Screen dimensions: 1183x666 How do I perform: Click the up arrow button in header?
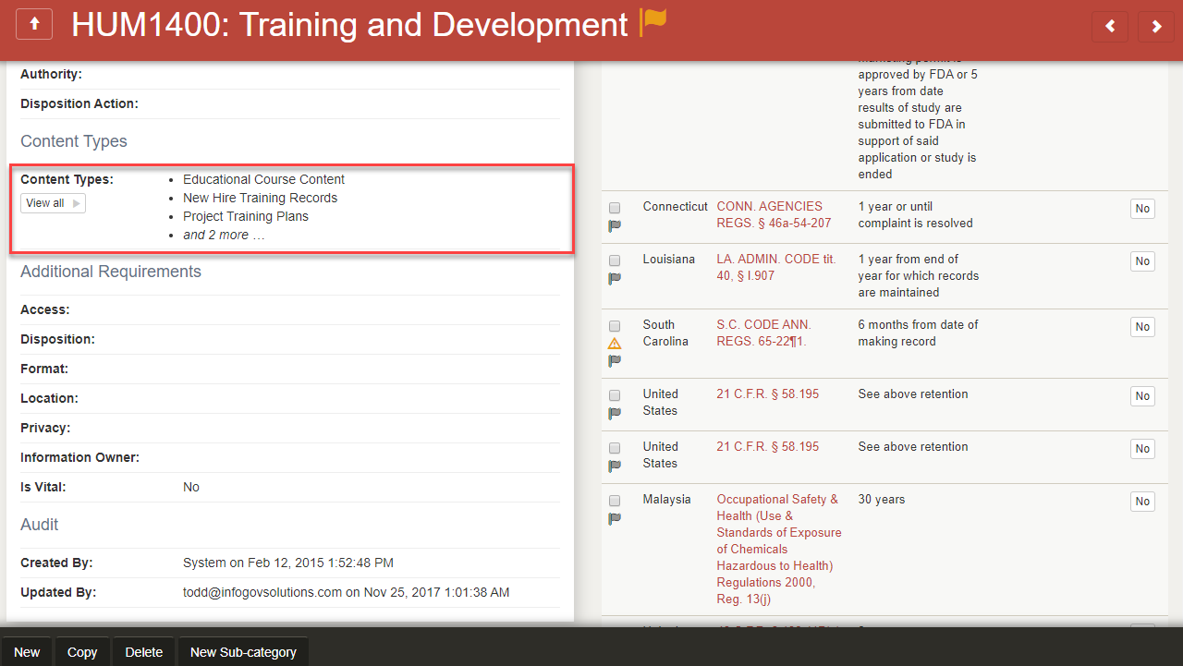click(35, 25)
